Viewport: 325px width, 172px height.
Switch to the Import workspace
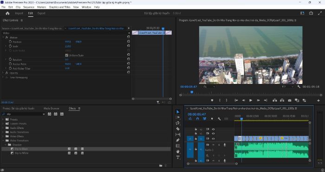(19, 13)
